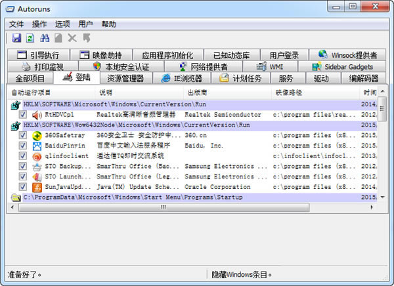Click the red X Delete toolbar icon

[72, 39]
